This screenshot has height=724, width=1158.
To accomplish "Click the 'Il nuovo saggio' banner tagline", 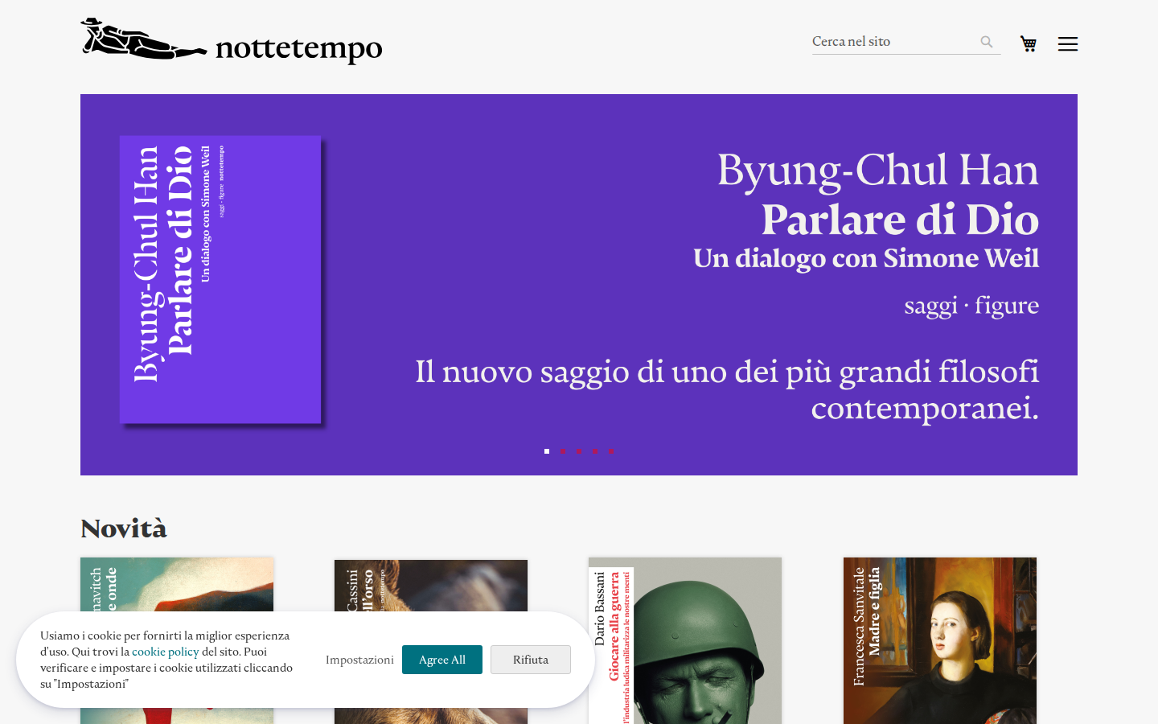I will 727,389.
